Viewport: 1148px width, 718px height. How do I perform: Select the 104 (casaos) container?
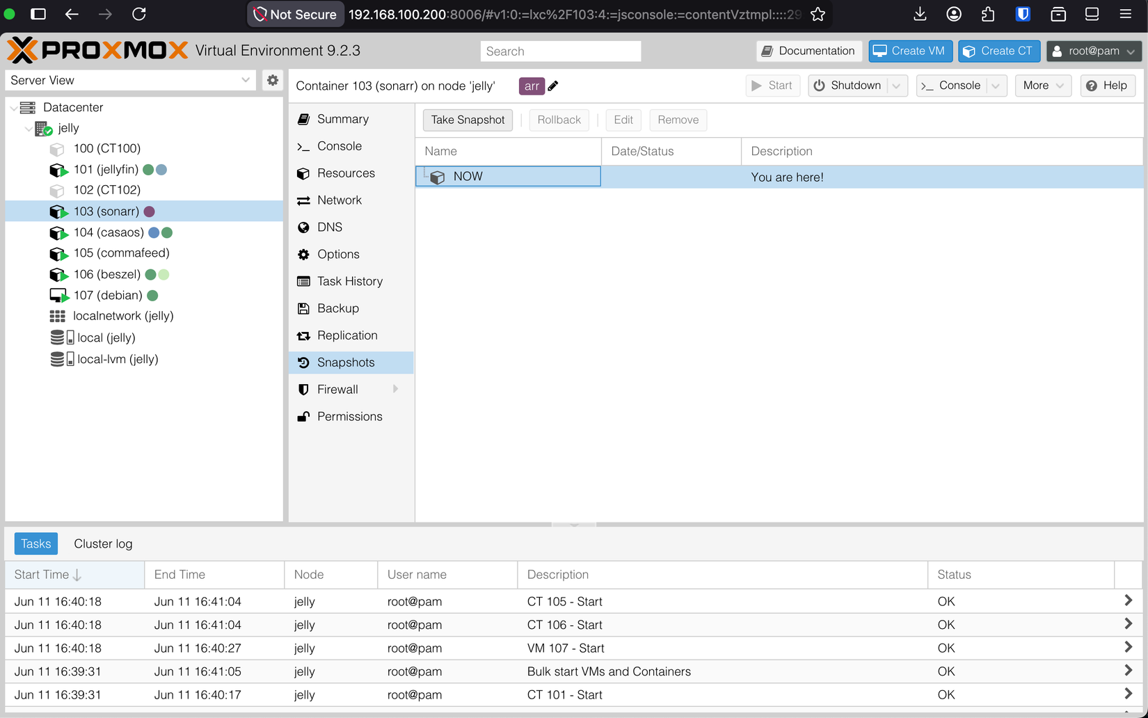point(144,232)
